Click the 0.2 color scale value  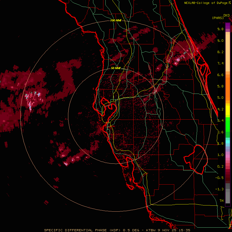[220, 167]
